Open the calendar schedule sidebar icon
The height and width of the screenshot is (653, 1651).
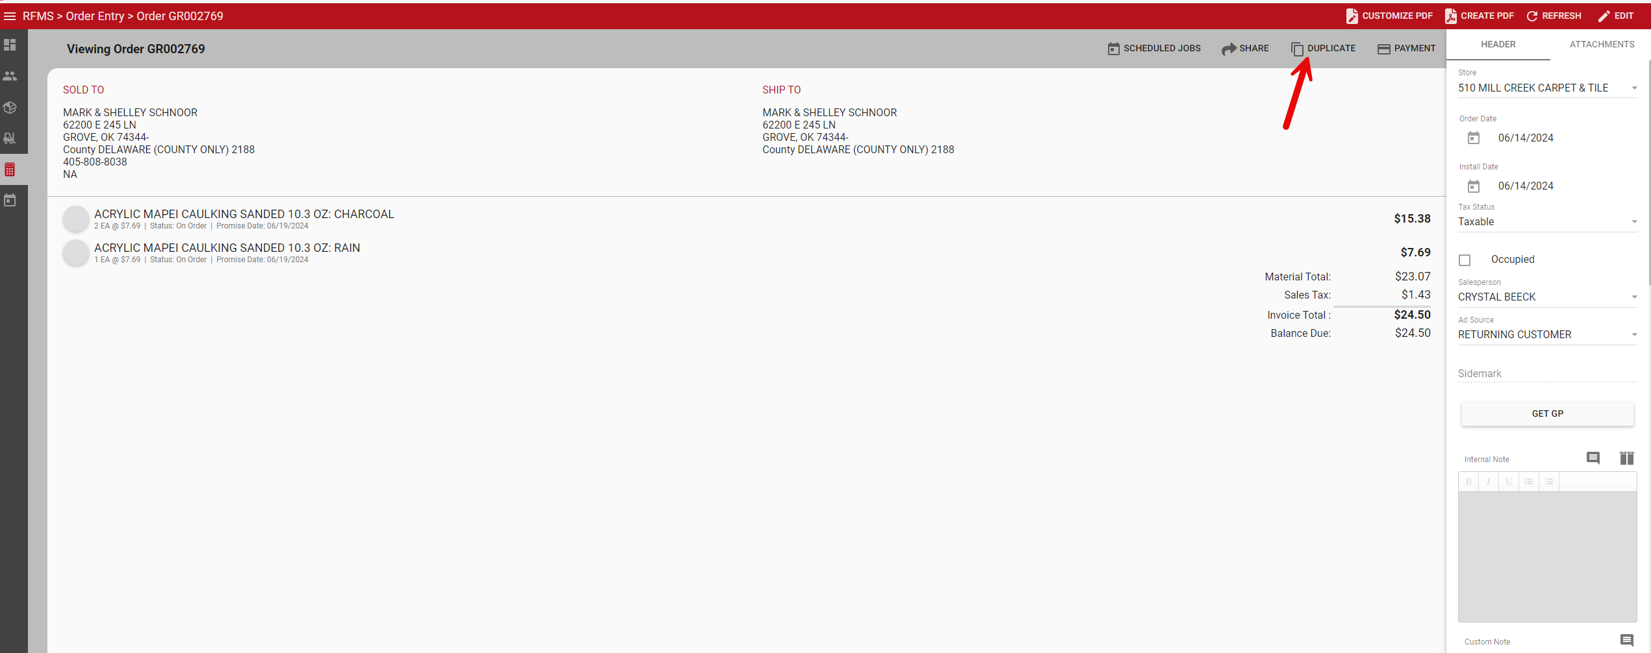tap(10, 201)
